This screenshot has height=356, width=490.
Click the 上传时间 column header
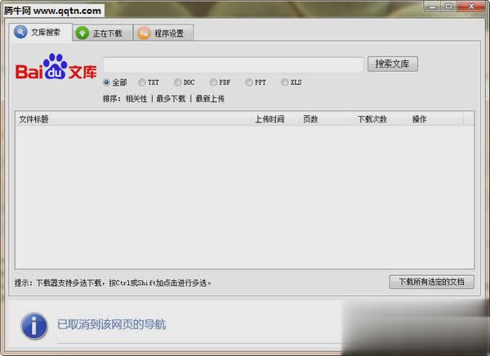click(269, 119)
